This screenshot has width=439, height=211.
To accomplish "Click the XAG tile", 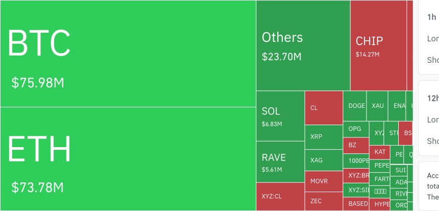I will [324, 160].
